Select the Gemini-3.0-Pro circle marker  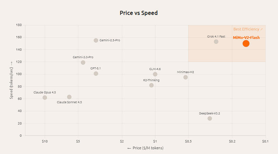[x=83, y=63]
